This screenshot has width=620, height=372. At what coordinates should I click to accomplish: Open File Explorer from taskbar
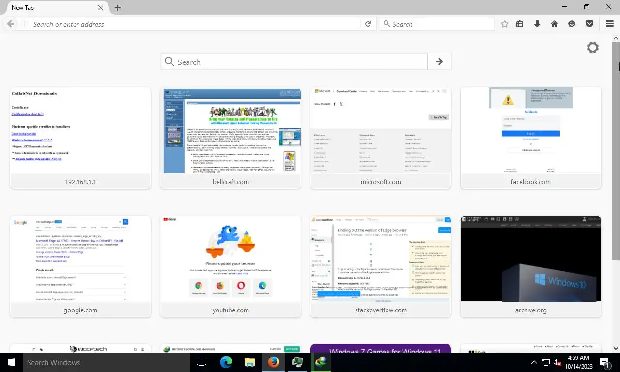[249, 362]
